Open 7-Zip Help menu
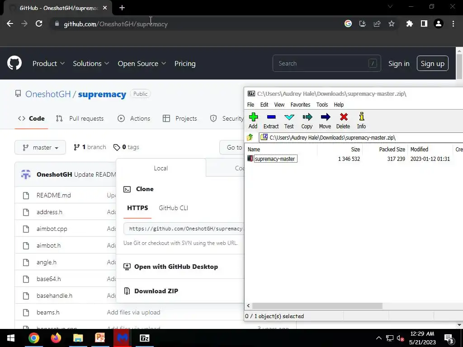Image resolution: width=463 pixels, height=347 pixels. (x=339, y=104)
